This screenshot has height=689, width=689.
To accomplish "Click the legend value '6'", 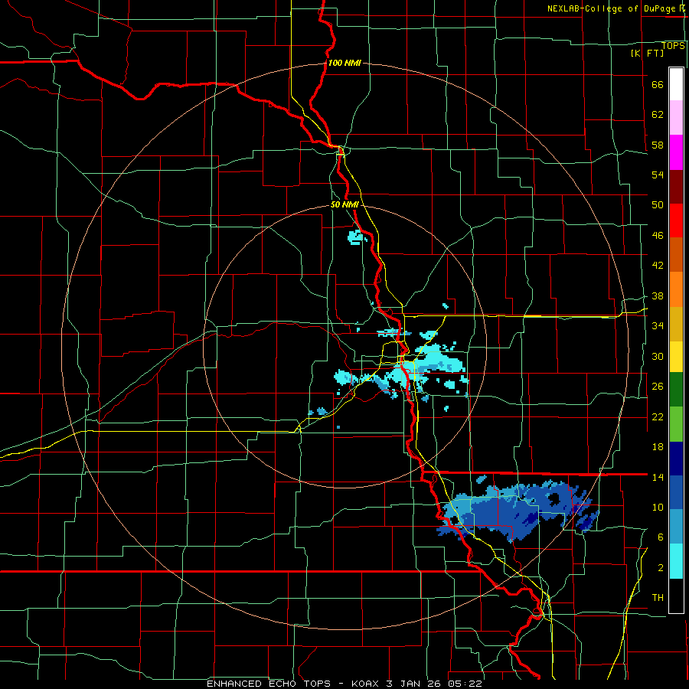I will point(661,537).
